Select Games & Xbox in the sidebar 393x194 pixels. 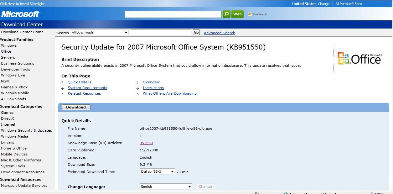tap(14, 87)
